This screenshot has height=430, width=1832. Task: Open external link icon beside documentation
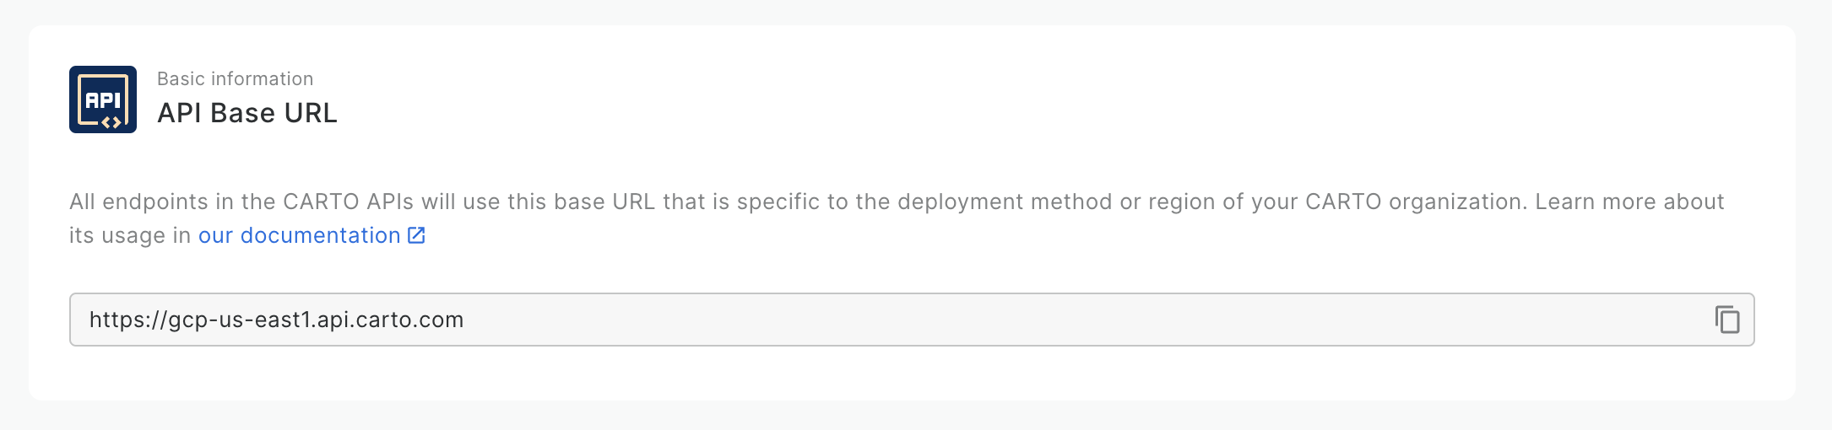click(x=416, y=235)
